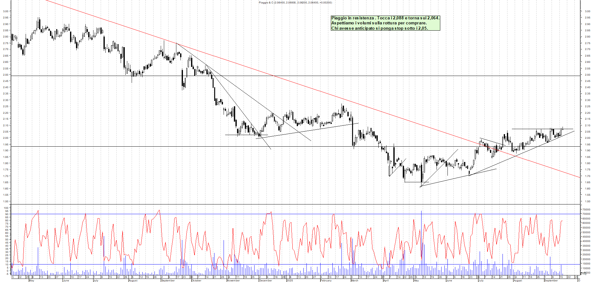Click the 70000 volume scale value
The height and width of the screenshot is (282, 591).
pyautogui.click(x=586, y=214)
